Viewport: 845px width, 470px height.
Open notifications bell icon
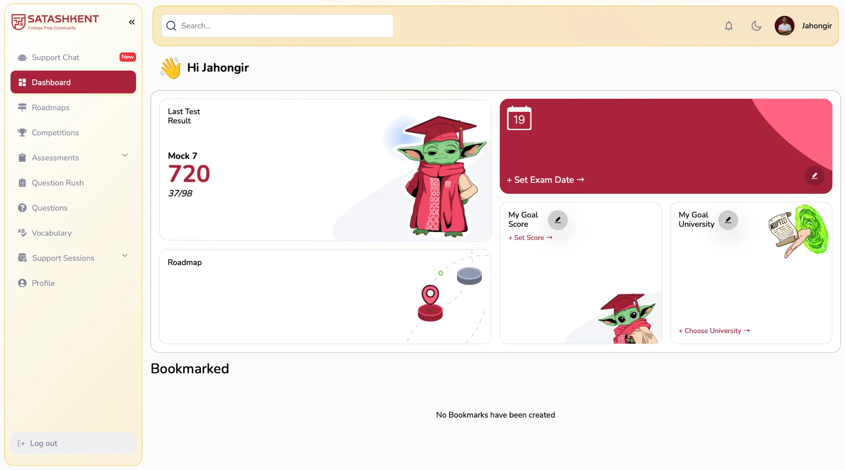(729, 26)
